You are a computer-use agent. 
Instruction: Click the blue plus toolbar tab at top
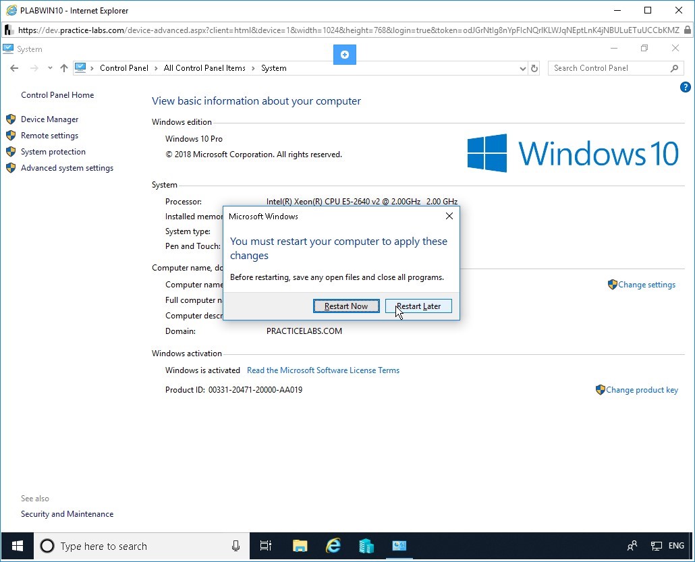(x=344, y=55)
